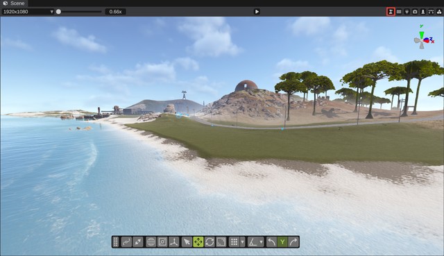This screenshot has height=256, width=444.
Task: Open the Scene tab
Action: click(x=14, y=3)
